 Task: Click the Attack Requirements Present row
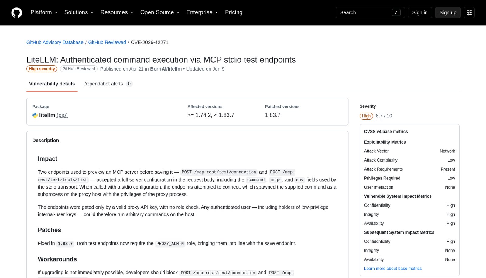[x=409, y=169]
